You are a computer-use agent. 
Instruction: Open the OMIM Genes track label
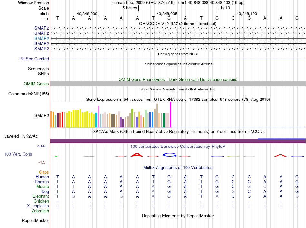[36, 84]
